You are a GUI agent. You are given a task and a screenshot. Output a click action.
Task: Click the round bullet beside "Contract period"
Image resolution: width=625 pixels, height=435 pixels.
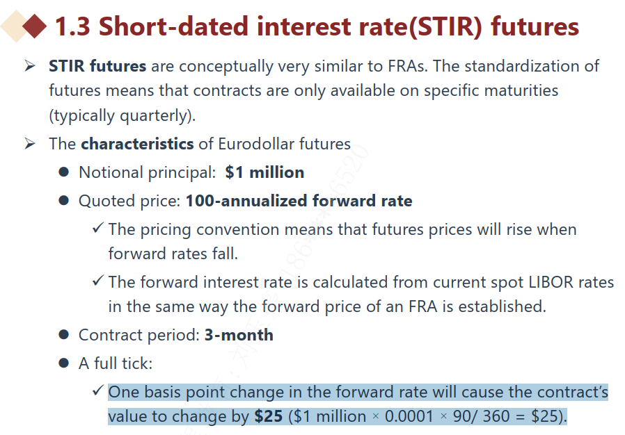64,335
